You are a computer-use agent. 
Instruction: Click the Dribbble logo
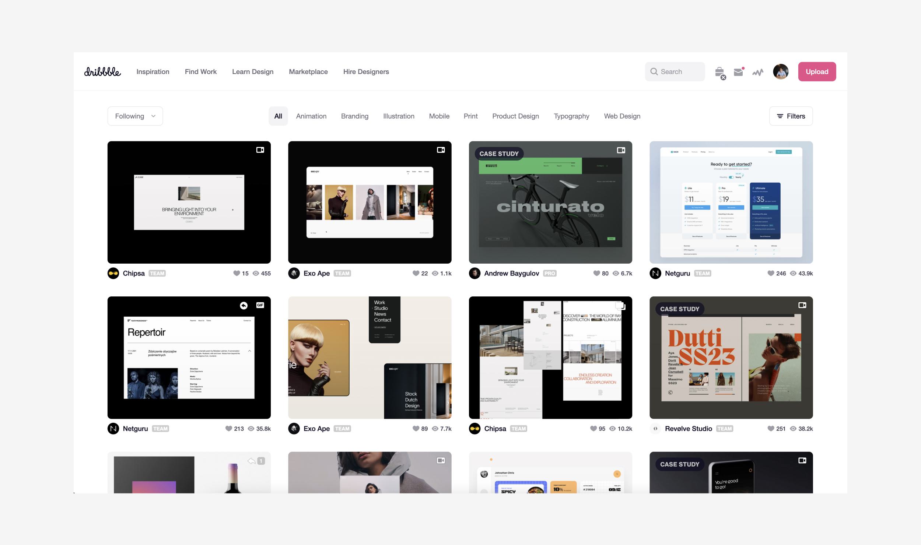(102, 71)
